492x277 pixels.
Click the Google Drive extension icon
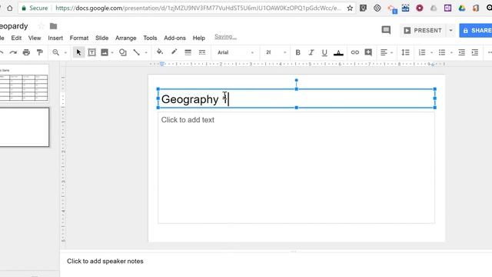coord(461,8)
